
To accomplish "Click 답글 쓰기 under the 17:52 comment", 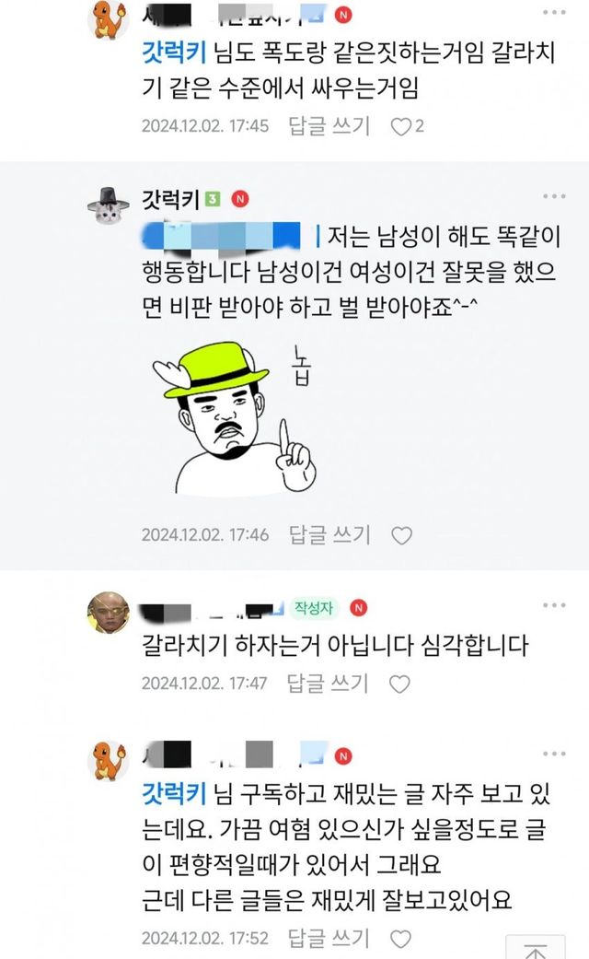I will click(329, 938).
